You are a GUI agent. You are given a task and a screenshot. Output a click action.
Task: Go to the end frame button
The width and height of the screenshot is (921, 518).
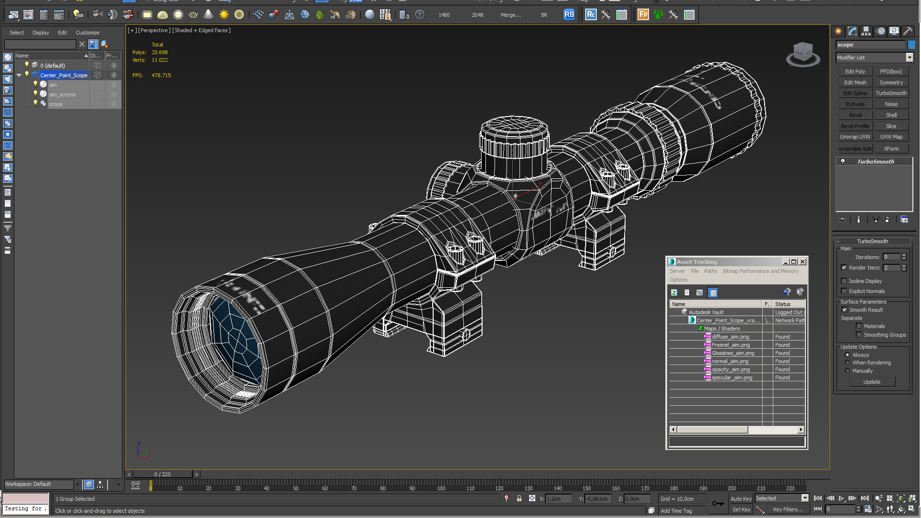click(x=865, y=499)
